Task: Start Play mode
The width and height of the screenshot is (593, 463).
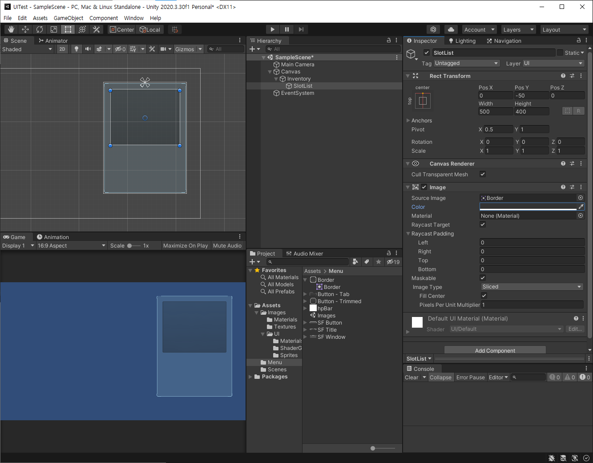Action: (273, 29)
